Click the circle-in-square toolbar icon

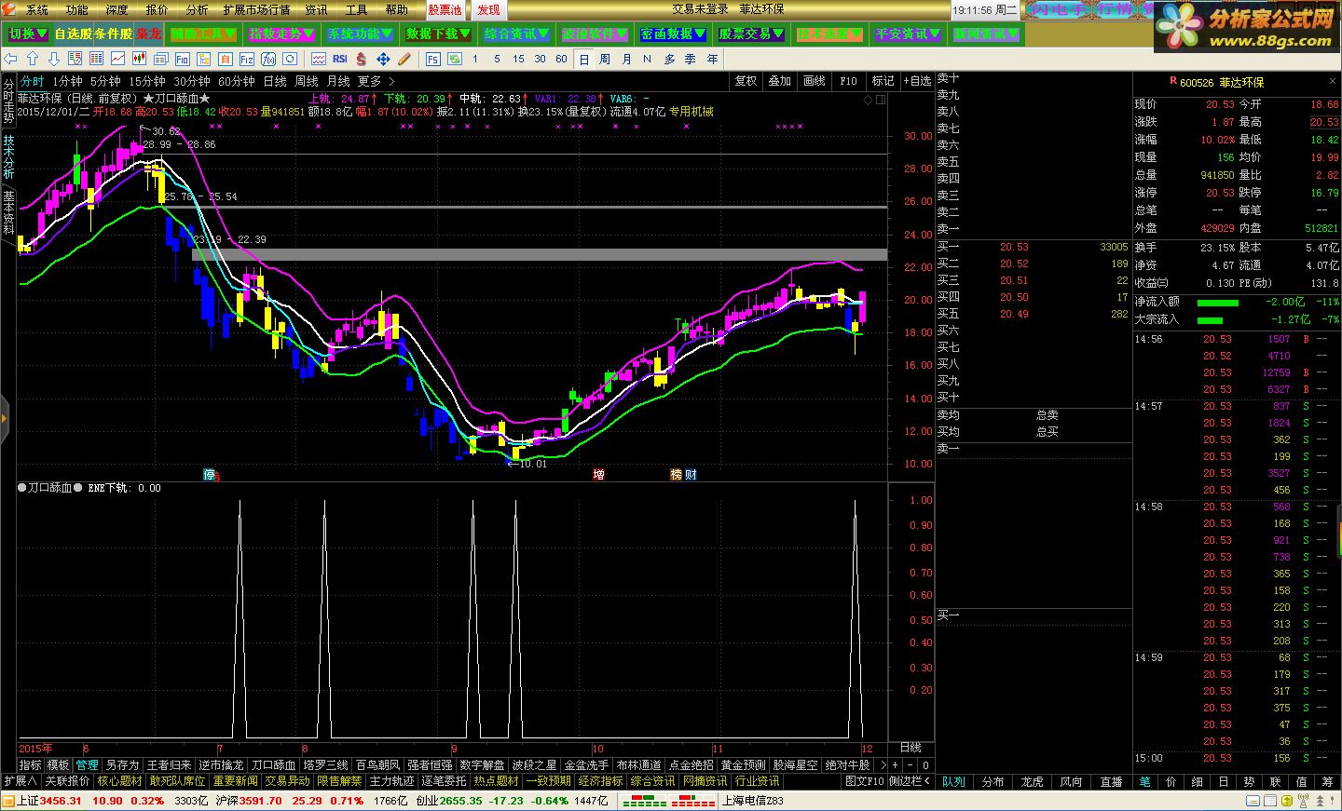click(x=290, y=59)
